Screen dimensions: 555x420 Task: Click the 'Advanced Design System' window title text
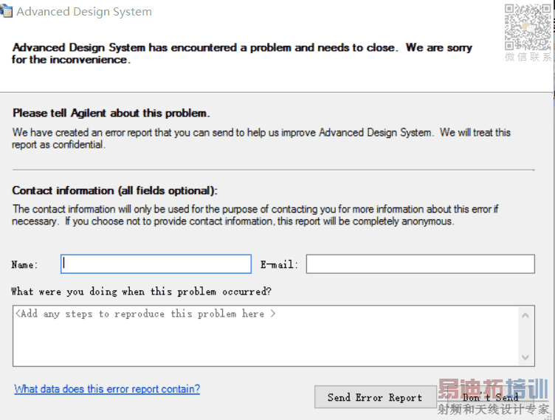click(84, 12)
